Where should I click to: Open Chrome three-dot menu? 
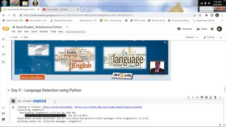coord(222,15)
